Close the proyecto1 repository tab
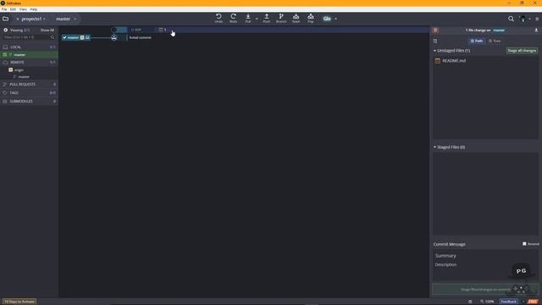 pyautogui.click(x=18, y=19)
